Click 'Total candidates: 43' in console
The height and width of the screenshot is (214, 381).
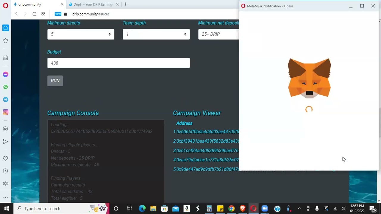[x=72, y=192]
